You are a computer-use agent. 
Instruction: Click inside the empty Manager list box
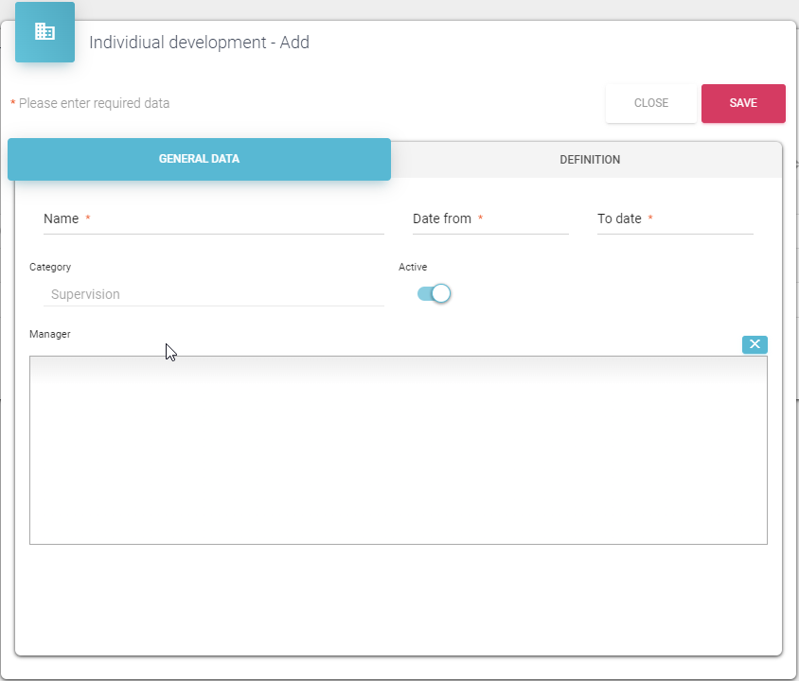(x=398, y=449)
